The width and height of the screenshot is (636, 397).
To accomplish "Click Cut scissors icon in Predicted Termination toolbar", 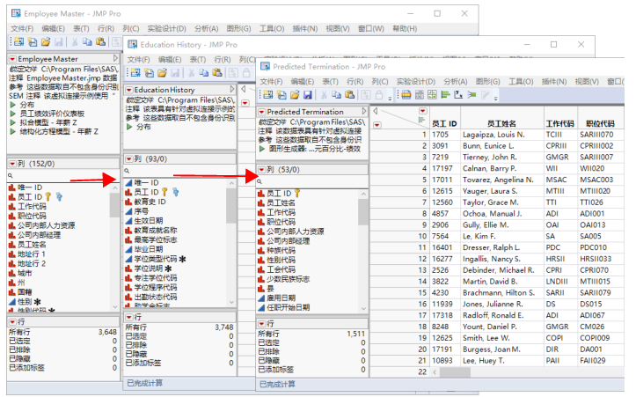I will (x=324, y=95).
